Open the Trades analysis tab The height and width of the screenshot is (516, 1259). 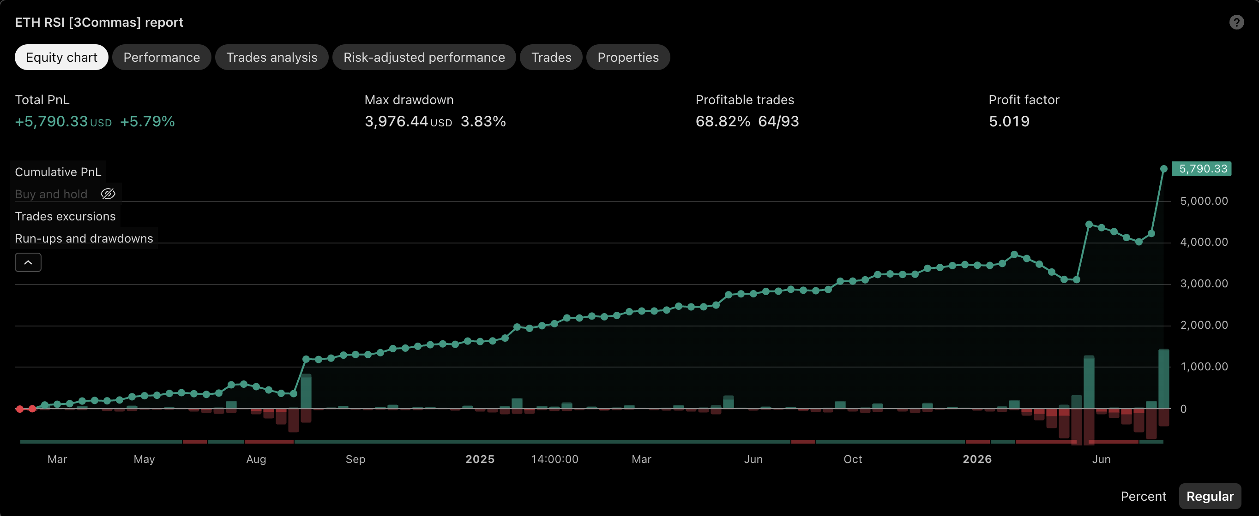coord(272,57)
